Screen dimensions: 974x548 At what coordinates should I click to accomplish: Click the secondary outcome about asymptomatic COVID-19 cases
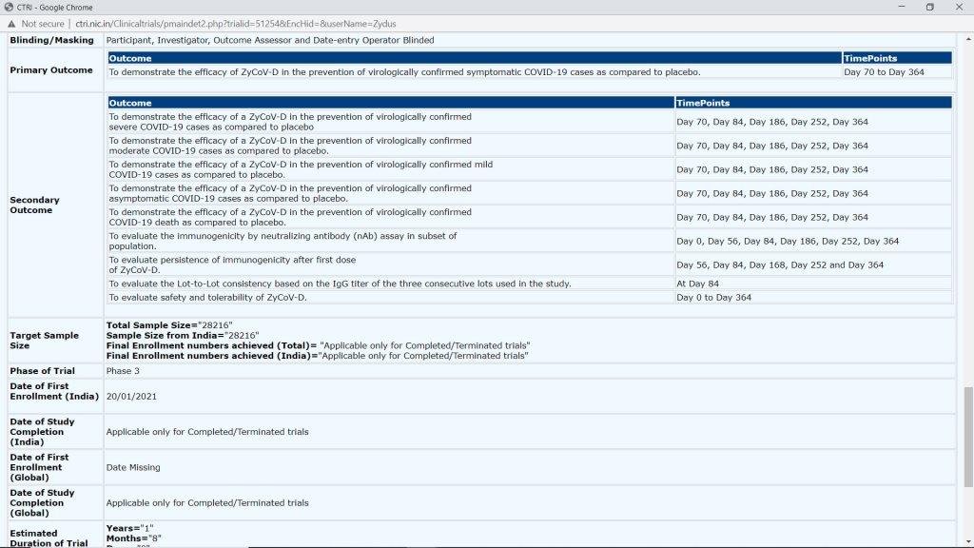coord(290,193)
